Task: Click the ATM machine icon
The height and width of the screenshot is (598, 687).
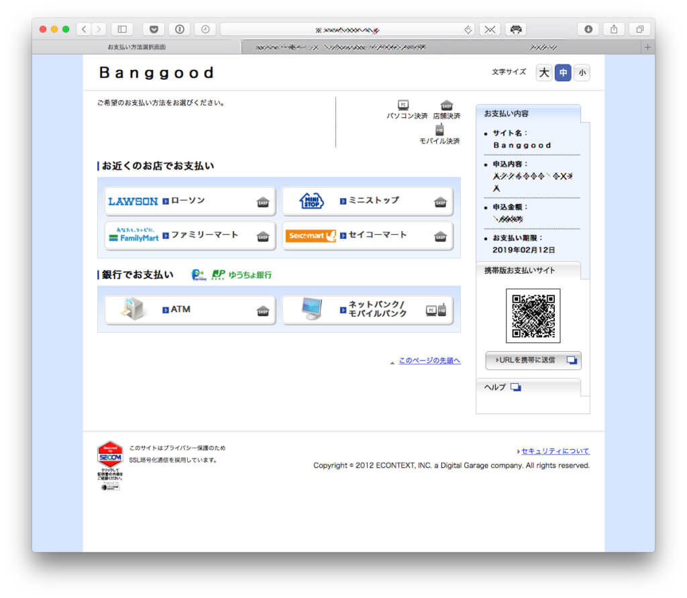Action: click(x=132, y=309)
